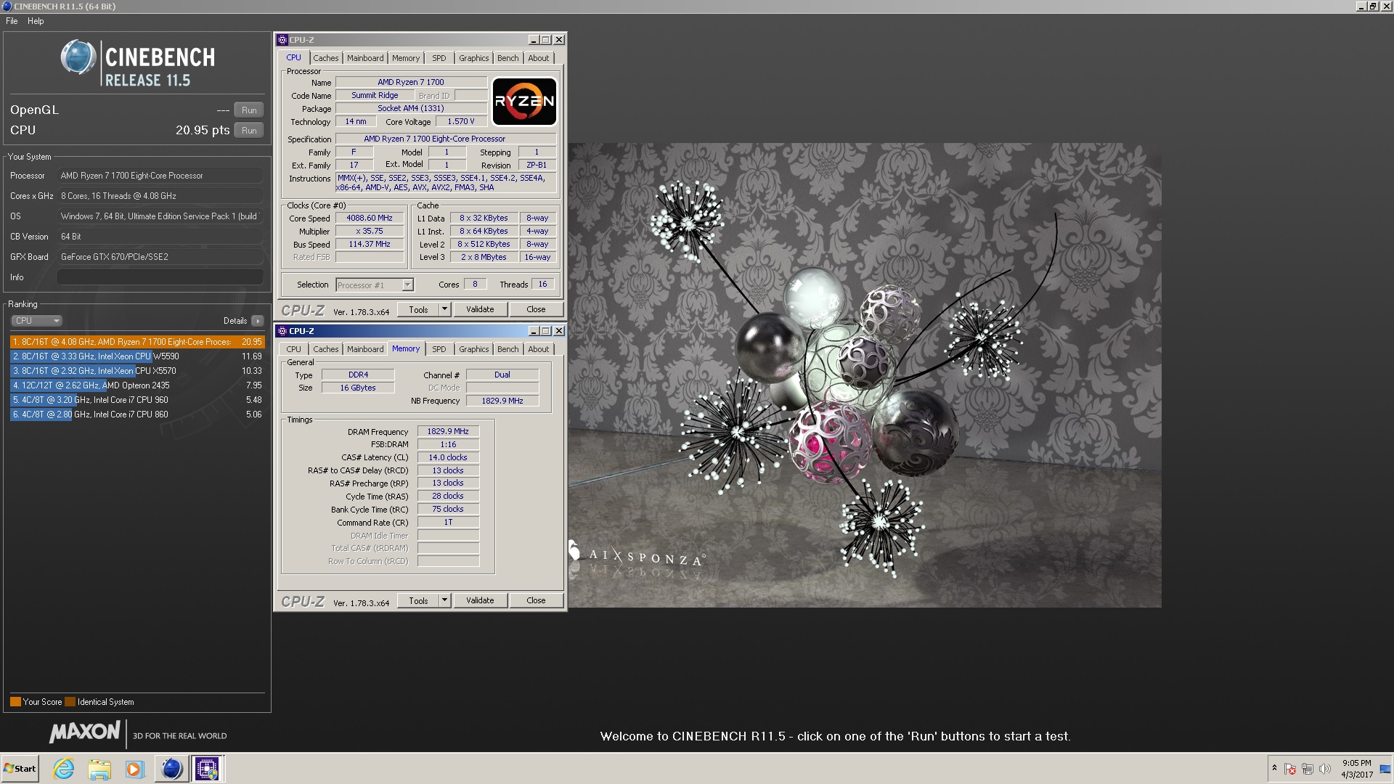Select ranking row Intel Core i7 CPU 960

click(137, 400)
